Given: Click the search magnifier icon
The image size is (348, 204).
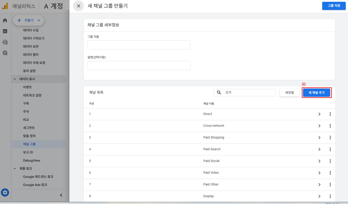Looking at the screenshot, I should pos(219,92).
